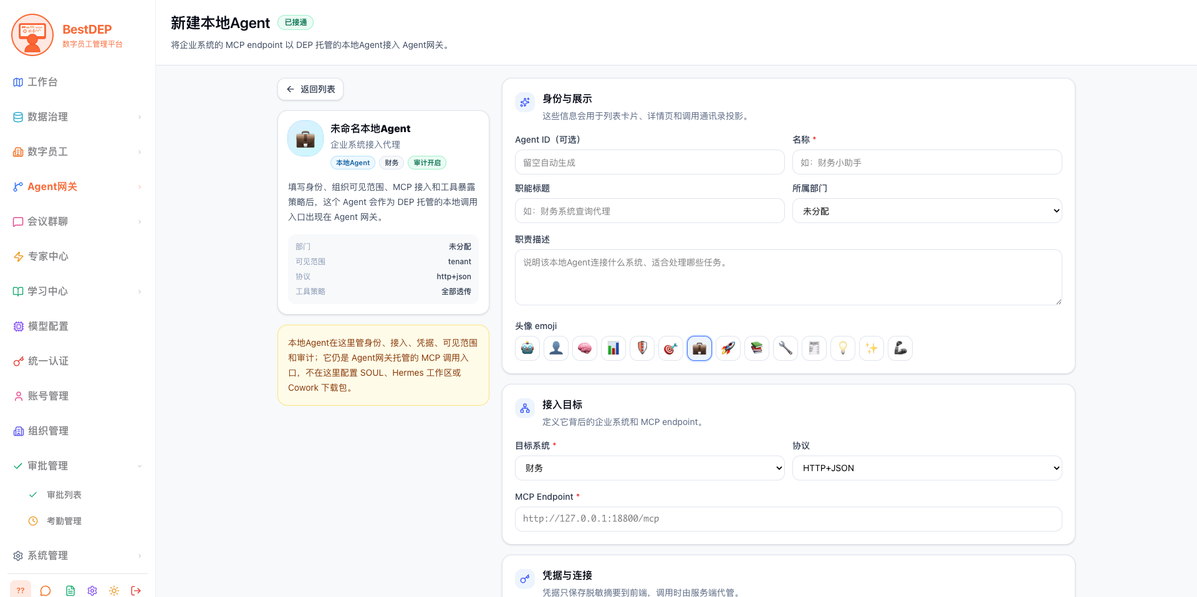Click the http+json value in summary
The width and height of the screenshot is (1197, 597).
(454, 277)
